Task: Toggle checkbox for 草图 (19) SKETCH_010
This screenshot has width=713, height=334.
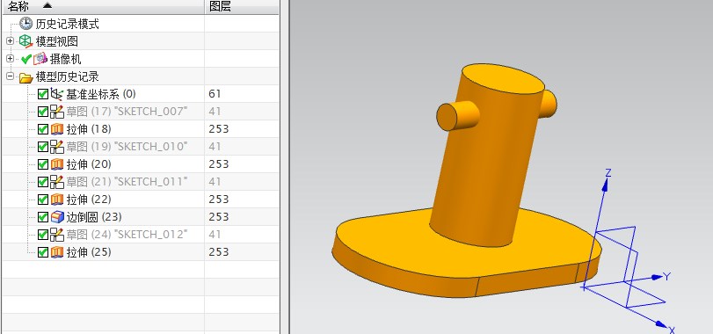Action: pos(43,147)
